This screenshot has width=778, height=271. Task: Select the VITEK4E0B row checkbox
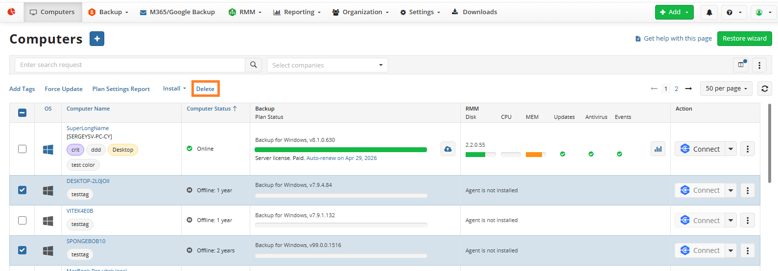click(x=22, y=221)
